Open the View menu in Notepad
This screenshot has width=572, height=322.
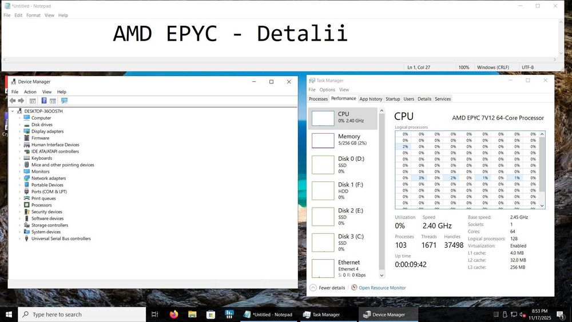pos(49,15)
